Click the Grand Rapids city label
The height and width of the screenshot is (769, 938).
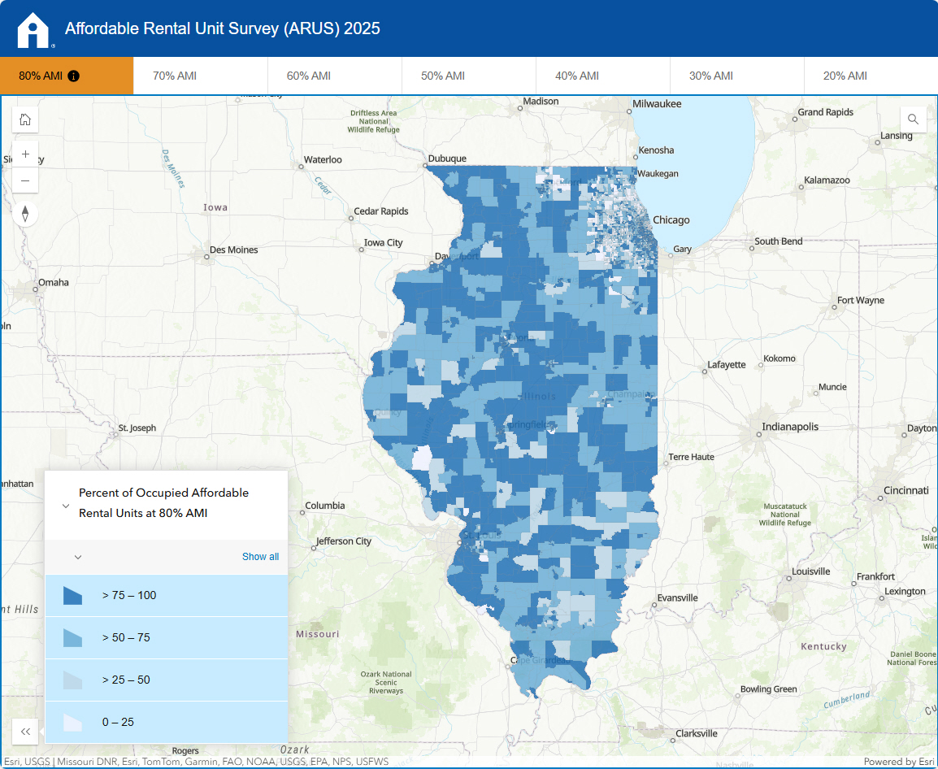click(825, 112)
